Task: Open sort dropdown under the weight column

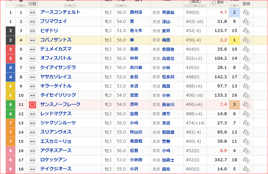Action: tap(121, 5)
